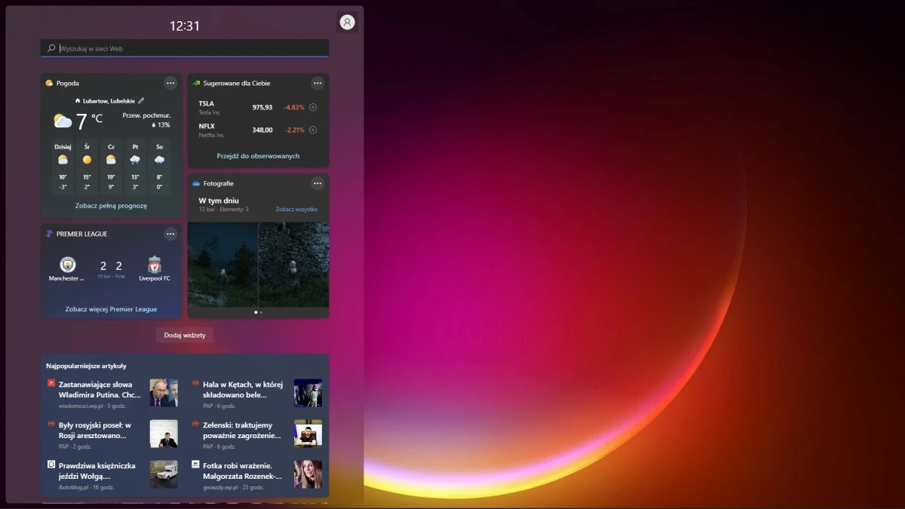Open Zobacz pełną prognozę weather forecast link
This screenshot has width=905, height=509.
111,204
